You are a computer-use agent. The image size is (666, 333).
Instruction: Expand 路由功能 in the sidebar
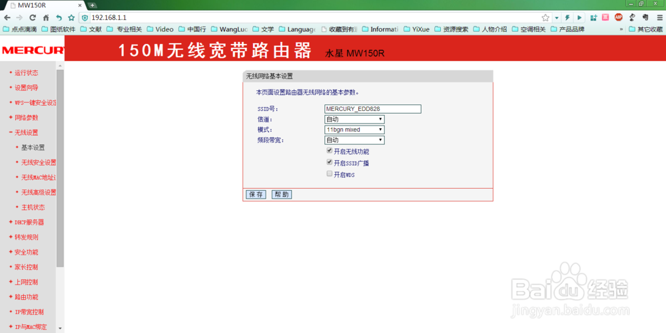[27, 297]
